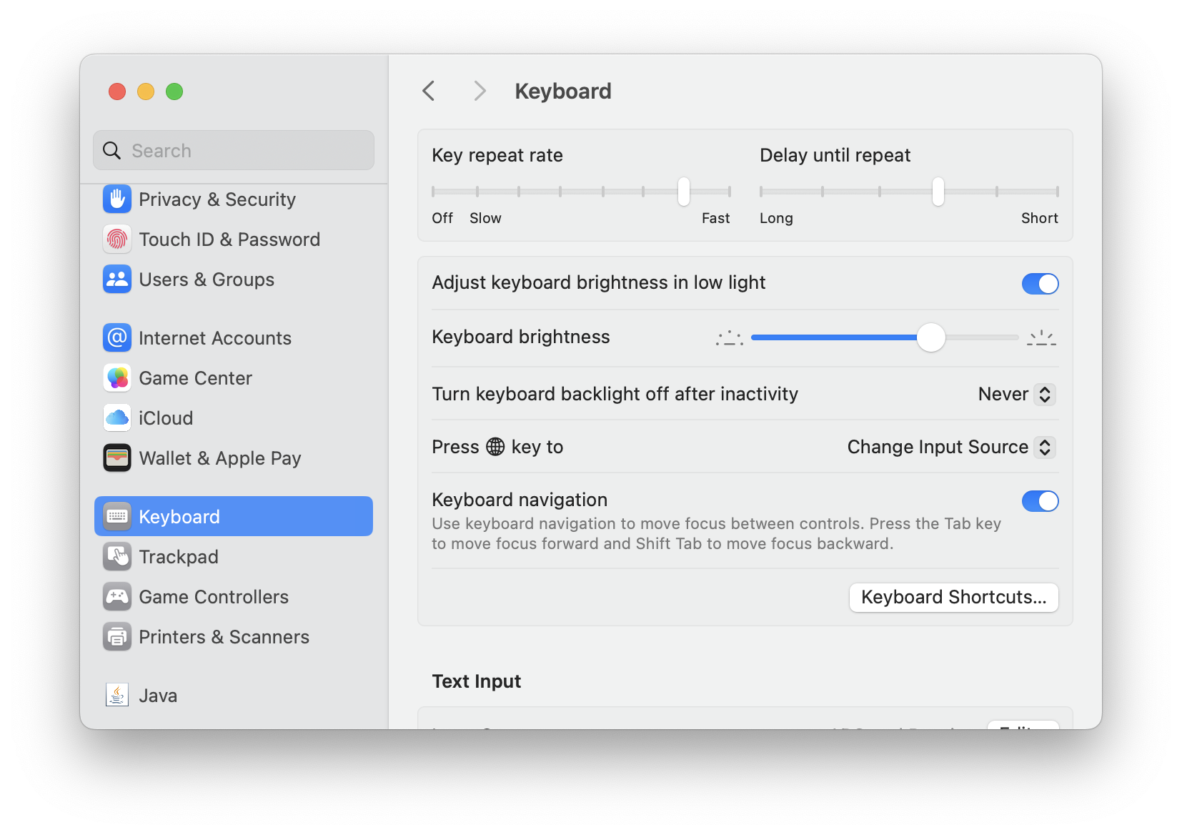1182x835 pixels.
Task: Click the Keyboard Shortcuts… button
Action: click(953, 598)
